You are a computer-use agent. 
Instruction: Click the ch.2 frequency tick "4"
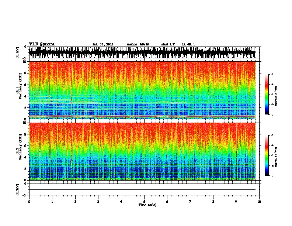click(x=26, y=157)
